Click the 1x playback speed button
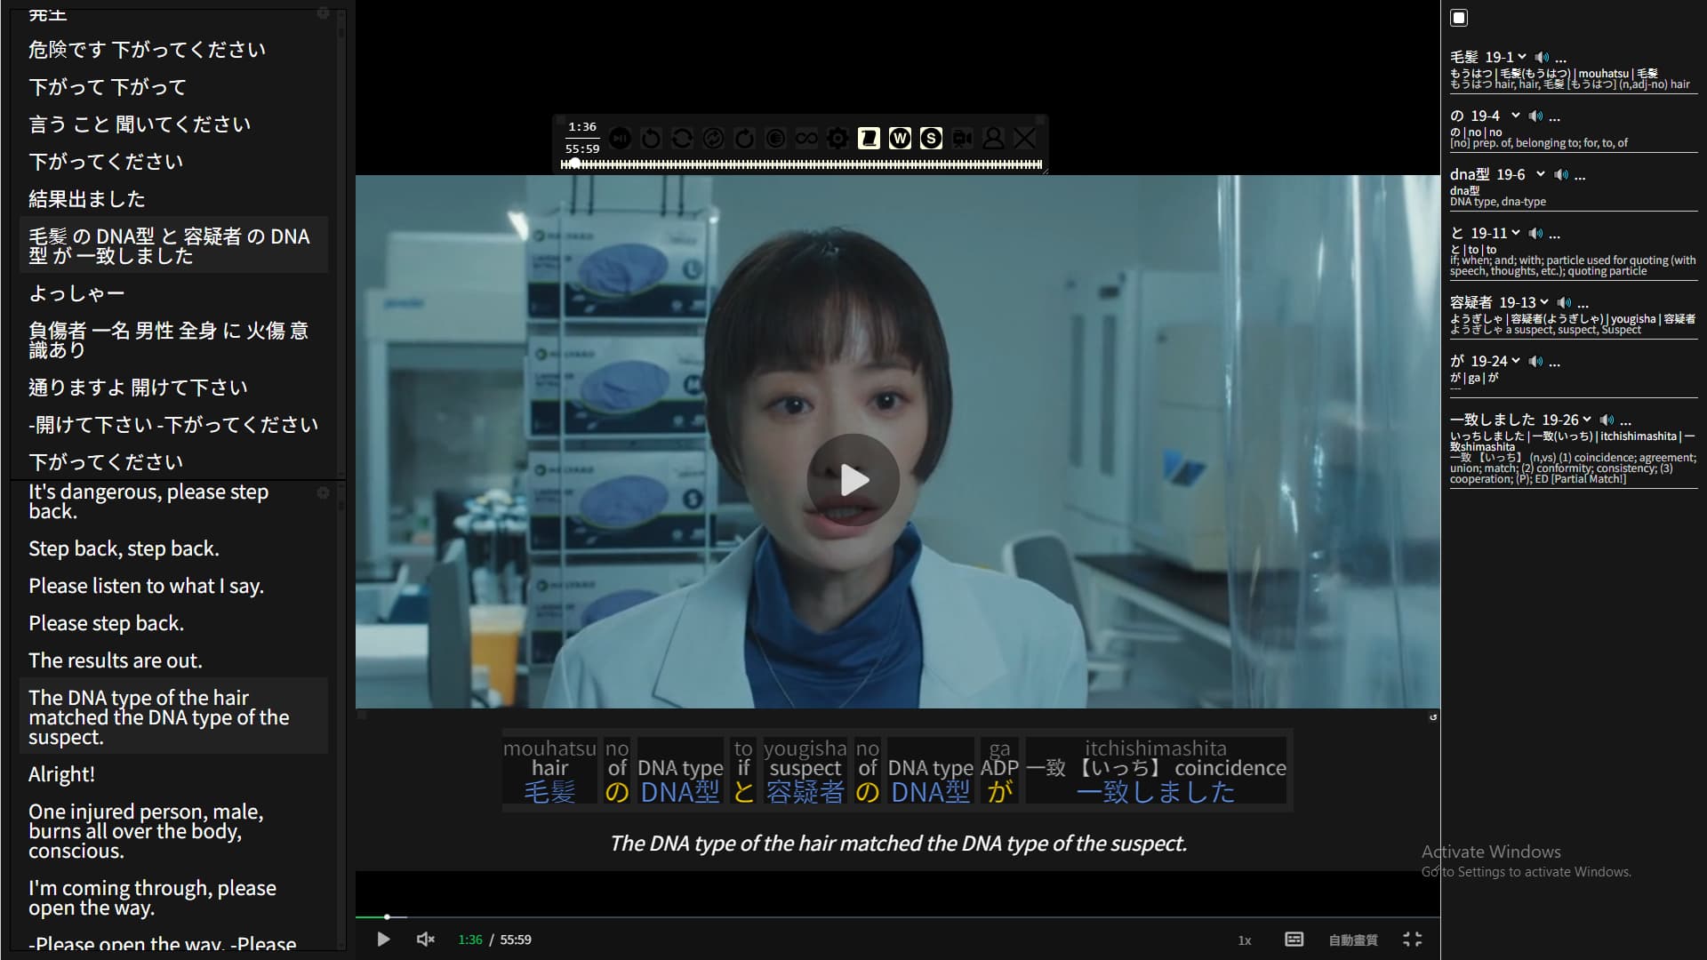The width and height of the screenshot is (1707, 960). click(1244, 940)
